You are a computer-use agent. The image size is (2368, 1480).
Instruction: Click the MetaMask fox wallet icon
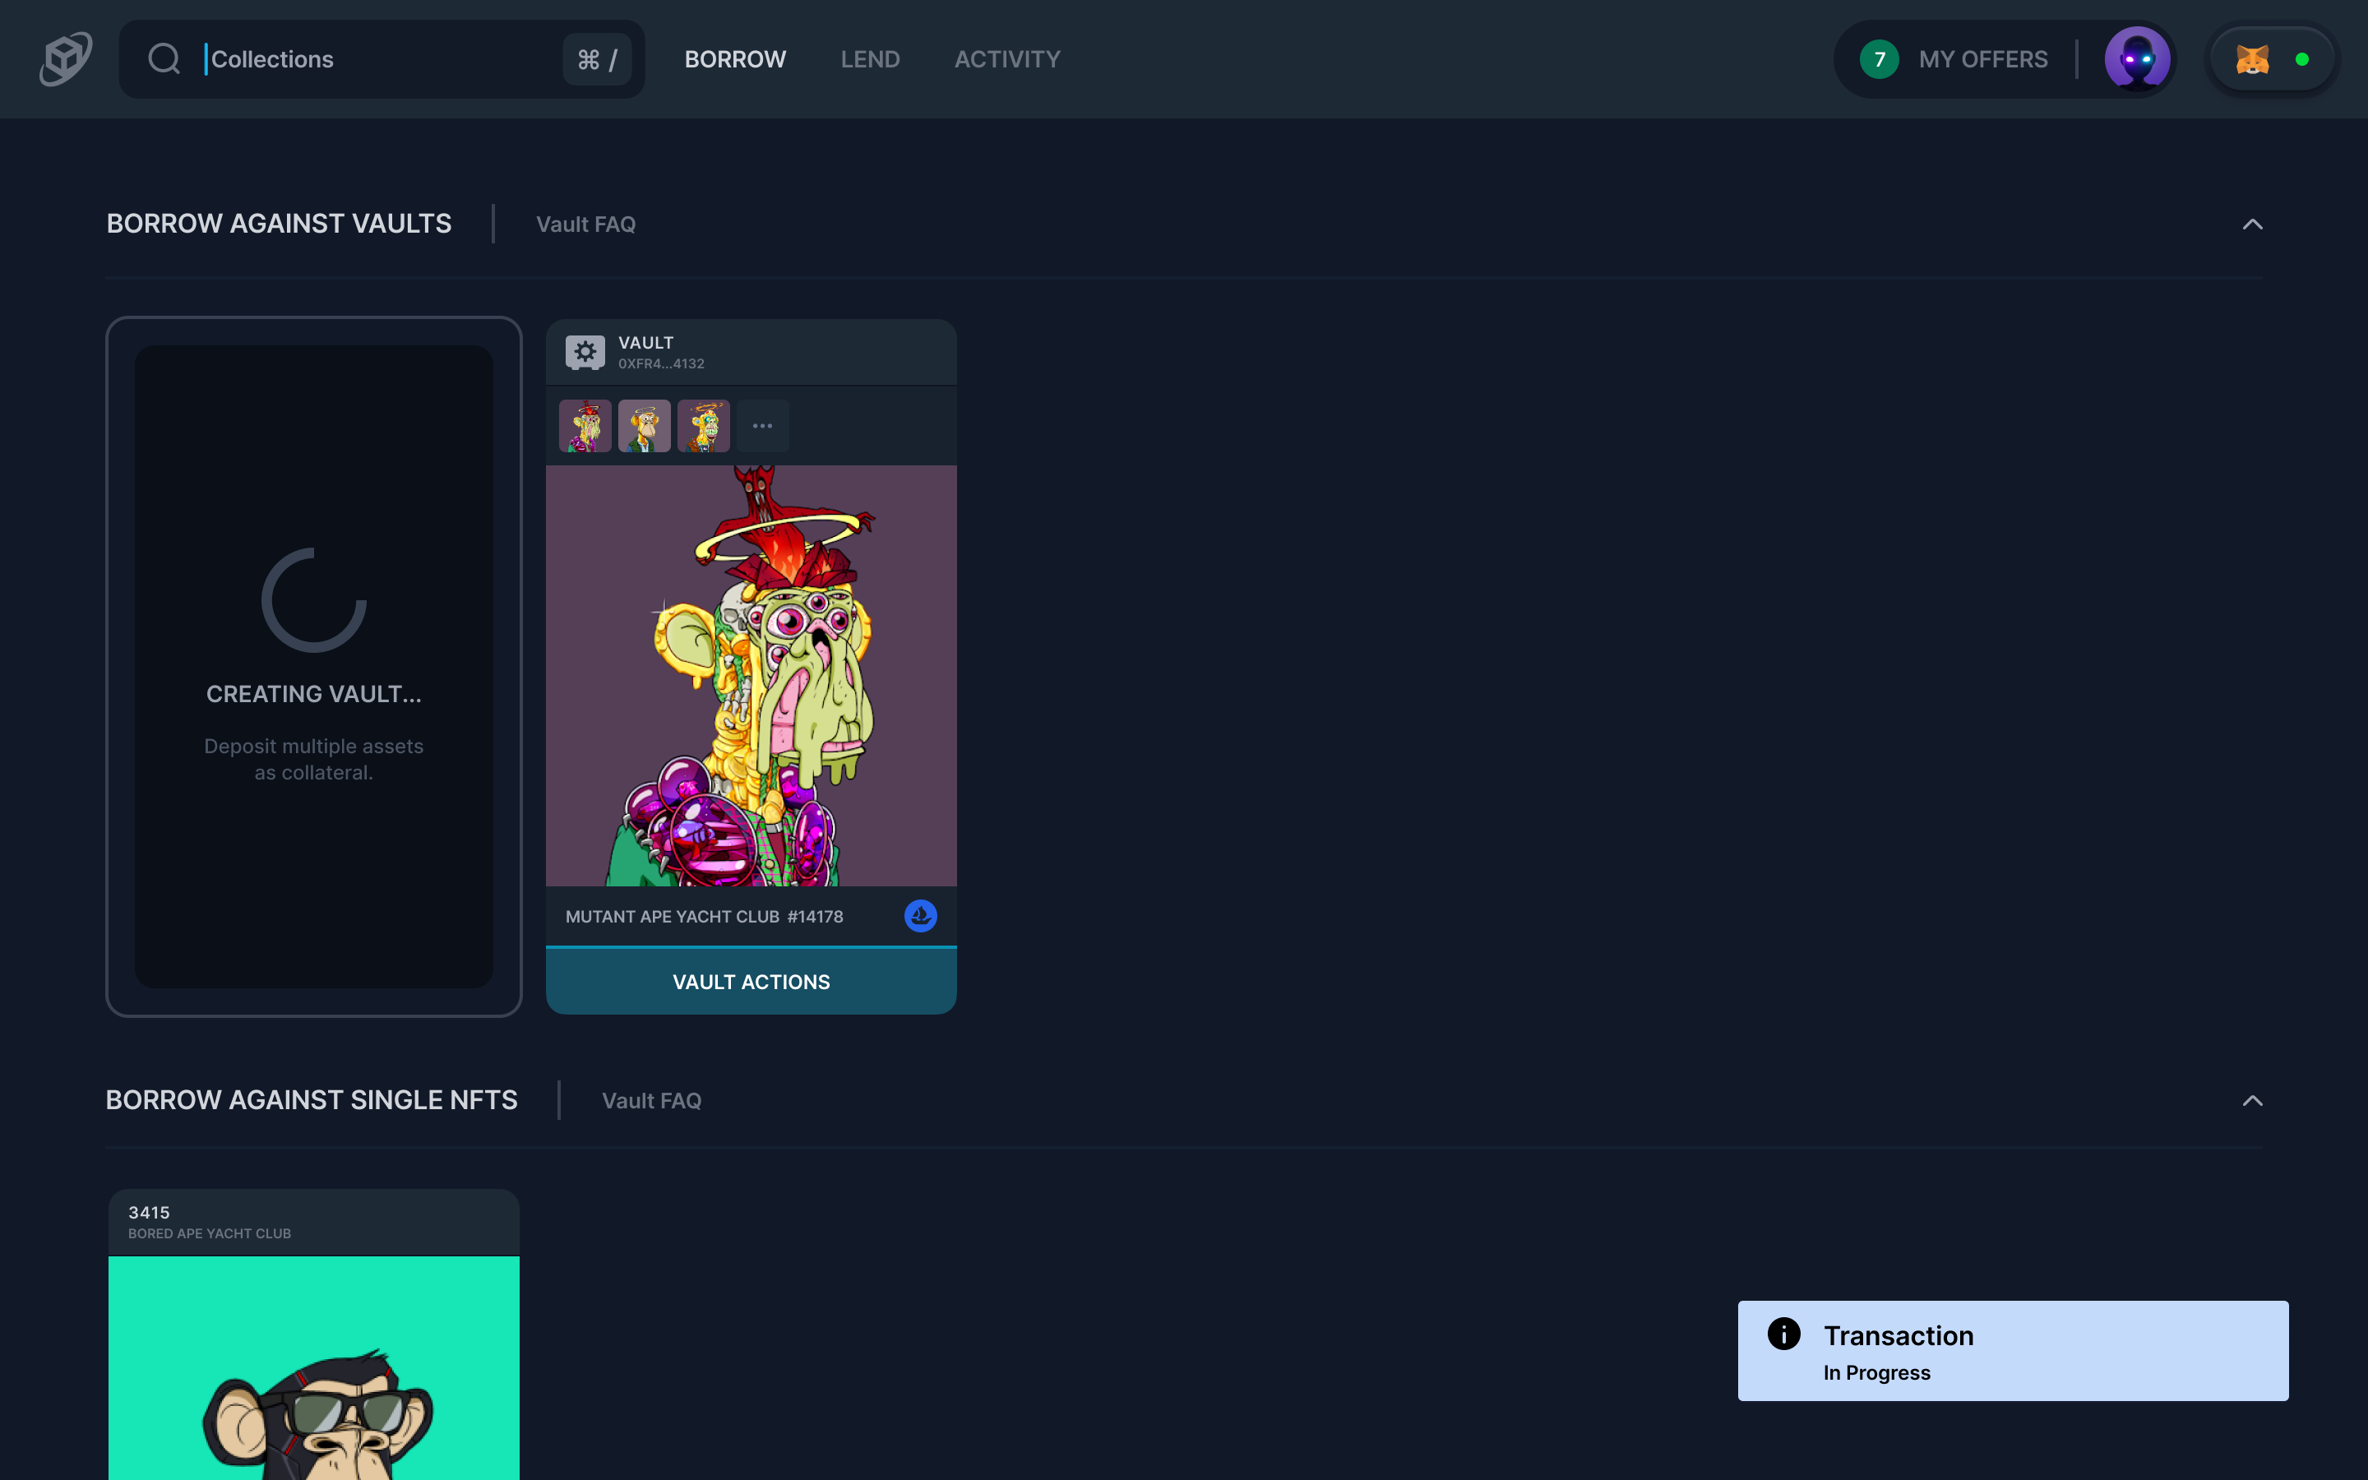[x=2251, y=60]
